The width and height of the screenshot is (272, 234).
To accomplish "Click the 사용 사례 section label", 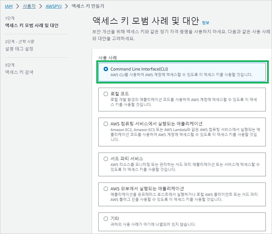I will tap(108, 58).
